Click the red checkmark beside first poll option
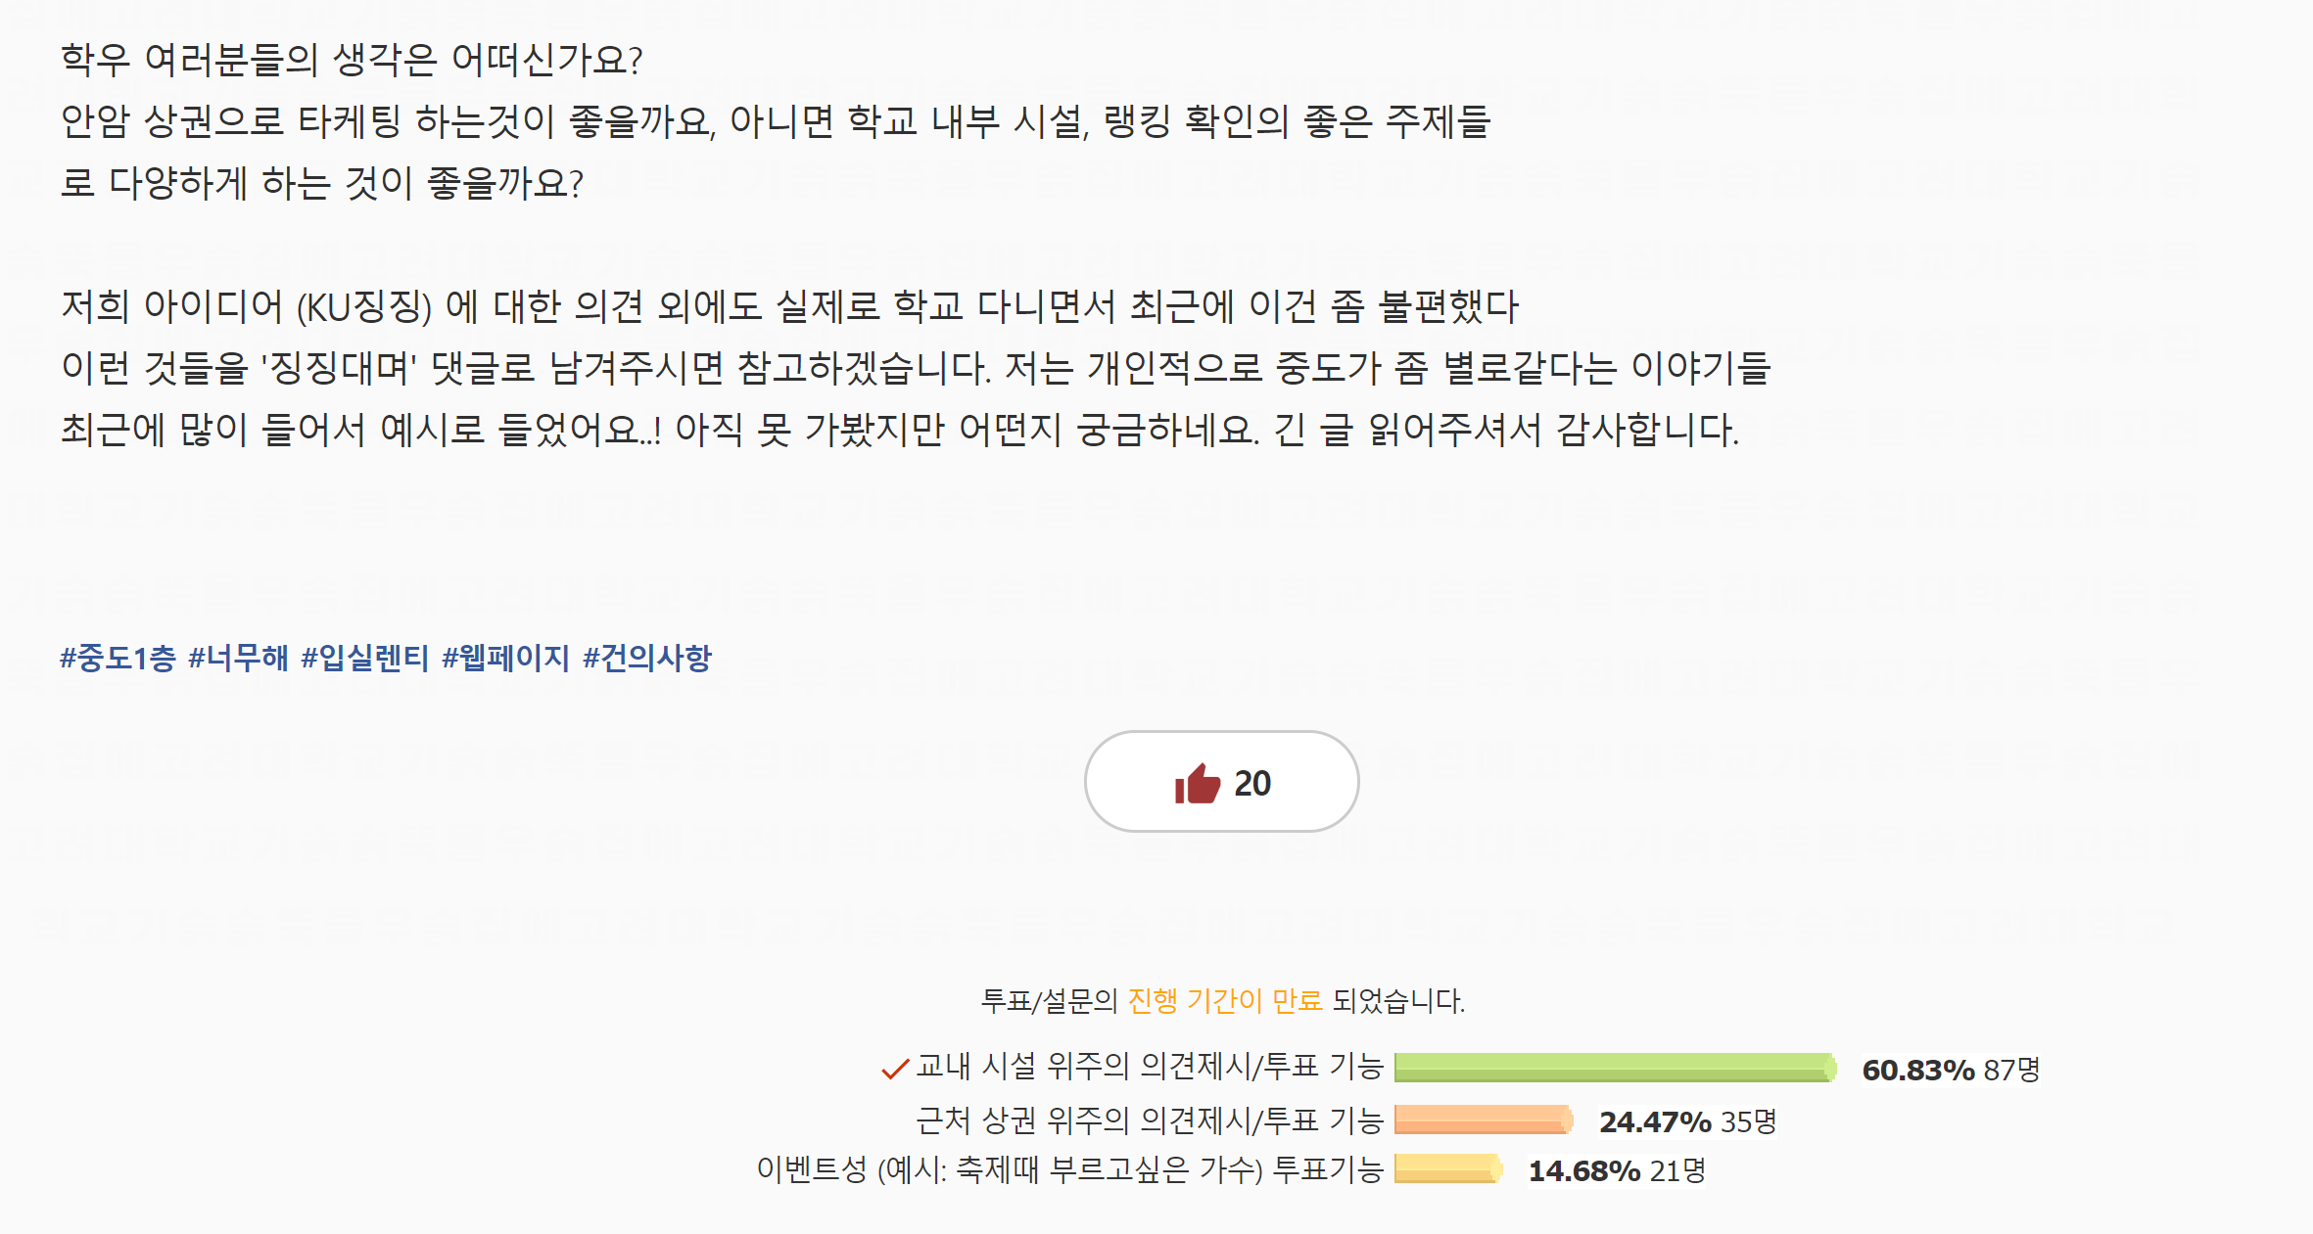 (x=895, y=1069)
